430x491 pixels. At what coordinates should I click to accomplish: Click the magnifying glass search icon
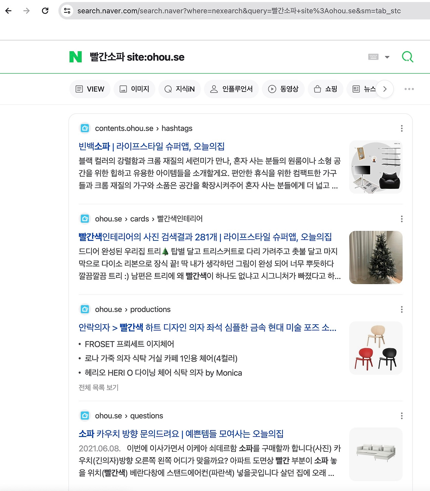pyautogui.click(x=407, y=57)
